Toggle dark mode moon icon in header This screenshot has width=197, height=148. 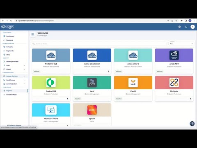(x=186, y=27)
